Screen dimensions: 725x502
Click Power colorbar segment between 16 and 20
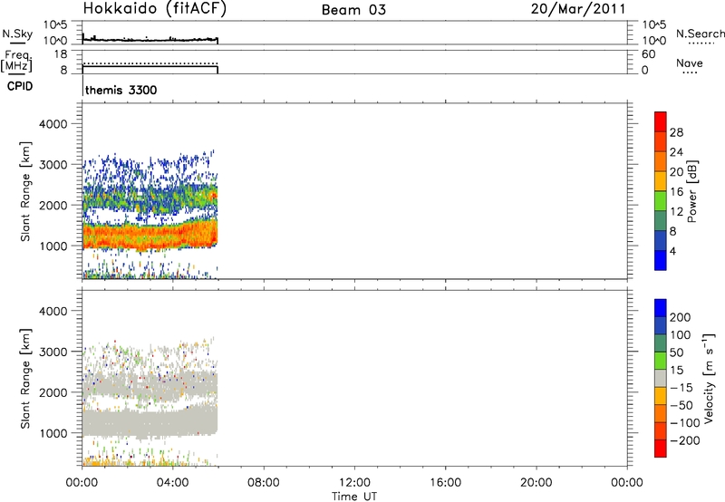(661, 181)
